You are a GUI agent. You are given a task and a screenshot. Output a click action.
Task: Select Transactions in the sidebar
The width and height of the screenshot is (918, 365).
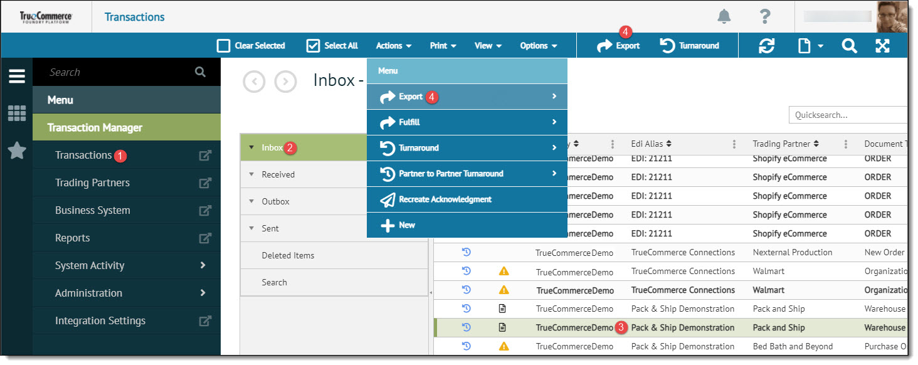coord(83,155)
